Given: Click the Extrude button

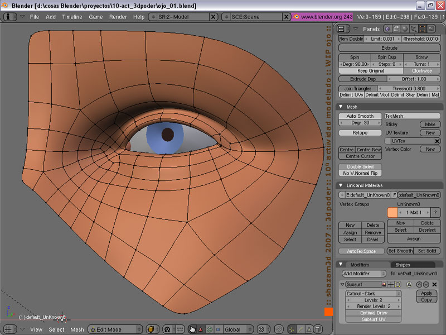Looking at the screenshot, I should (389, 48).
